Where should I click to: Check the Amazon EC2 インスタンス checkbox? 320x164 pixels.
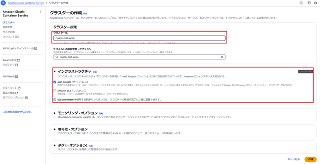tap(55, 91)
